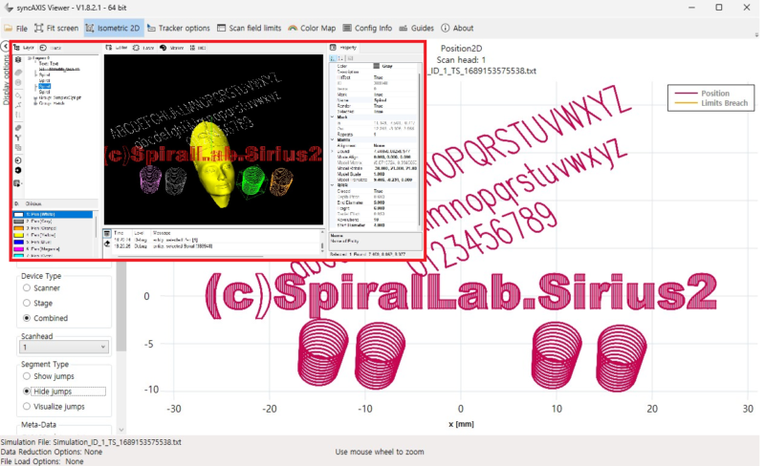Open the Scanhead dropdown
This screenshot has width=765, height=466.
pos(63,348)
